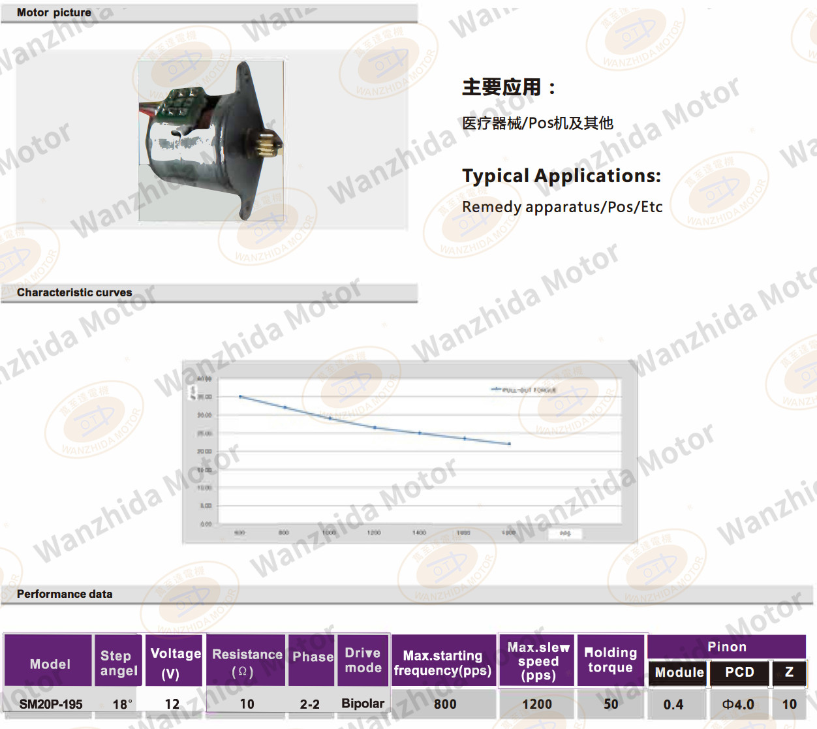
Task: Click the max slew speed value '1200' in table
Action: pyautogui.click(x=537, y=704)
